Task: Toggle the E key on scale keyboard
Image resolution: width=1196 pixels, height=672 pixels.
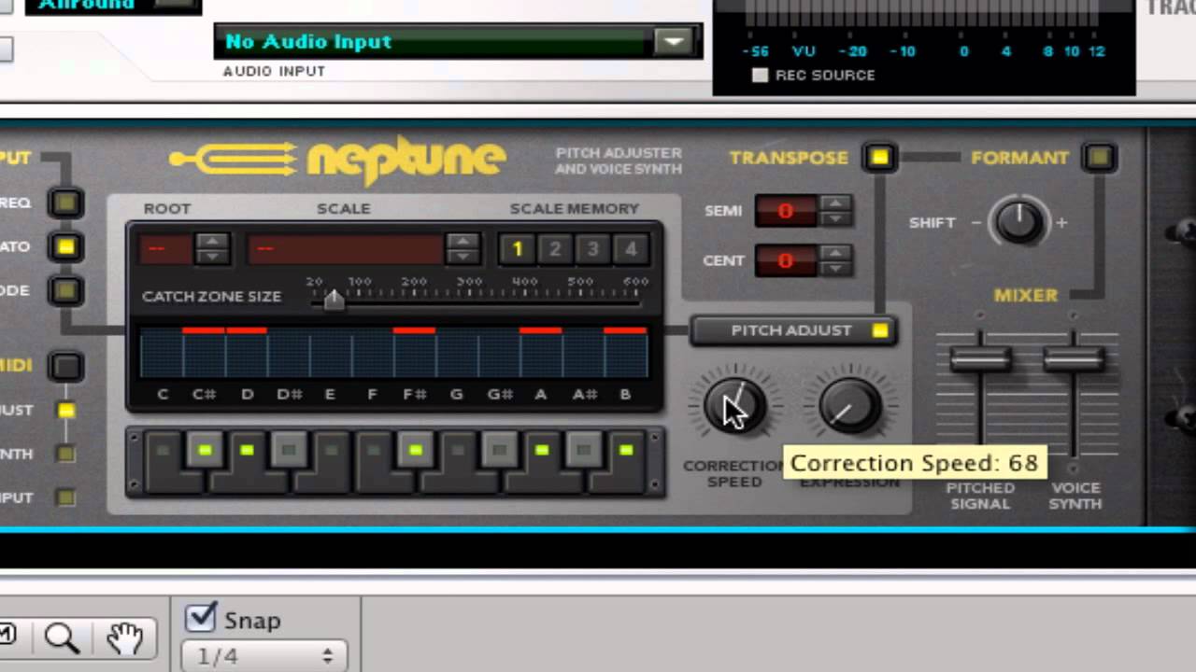Action: 331,462
